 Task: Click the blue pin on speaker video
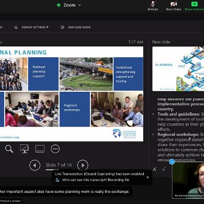pyautogui.click(x=172, y=162)
